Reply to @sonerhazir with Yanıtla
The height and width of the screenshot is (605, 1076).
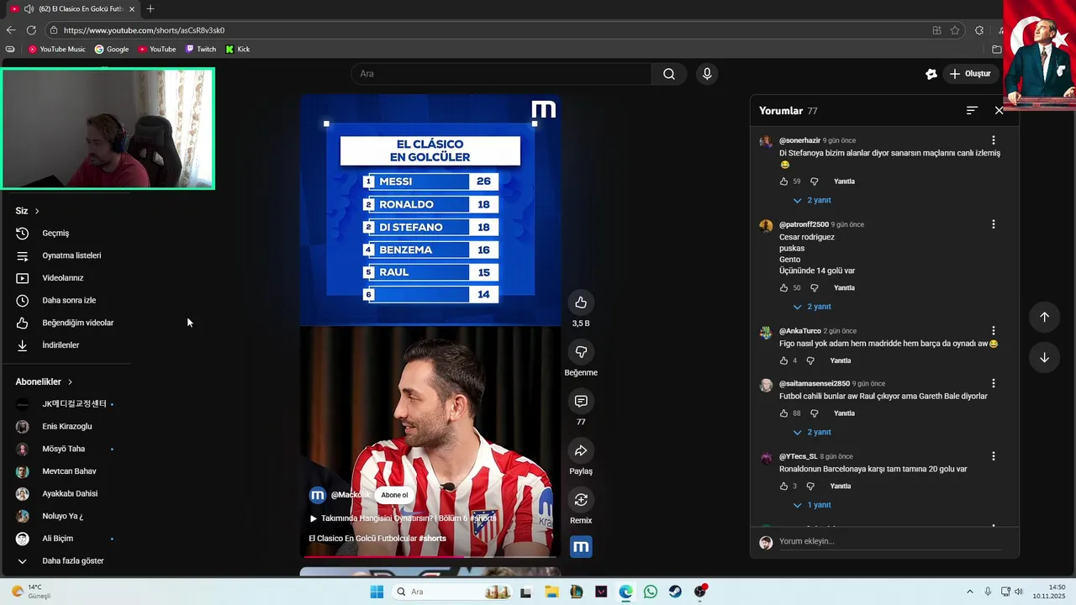click(x=844, y=181)
